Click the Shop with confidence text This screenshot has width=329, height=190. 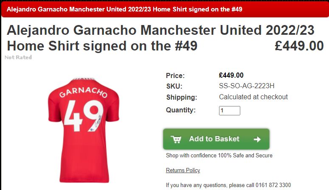(219, 155)
